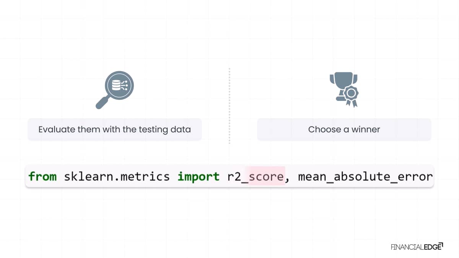The height and width of the screenshot is (258, 459).
Task: Click the magnifying glass database icon
Action: 114,90
